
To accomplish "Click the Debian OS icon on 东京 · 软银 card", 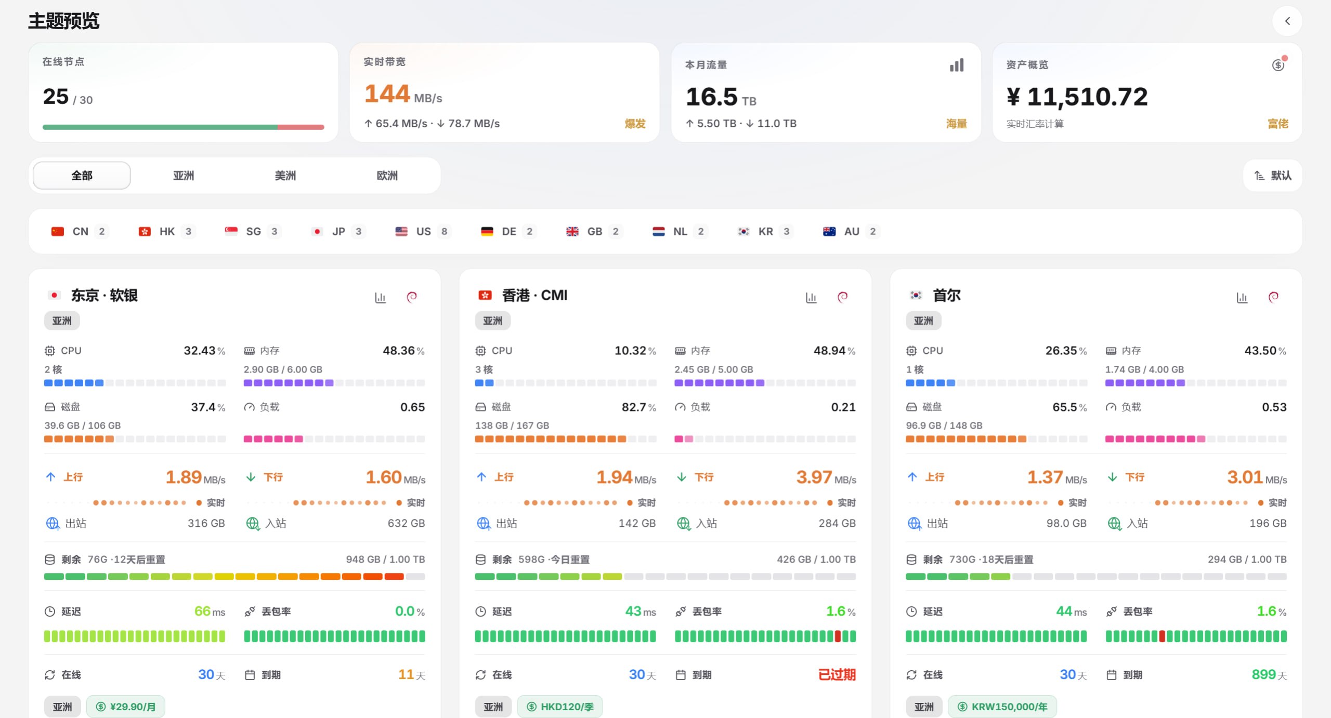I will (x=412, y=297).
